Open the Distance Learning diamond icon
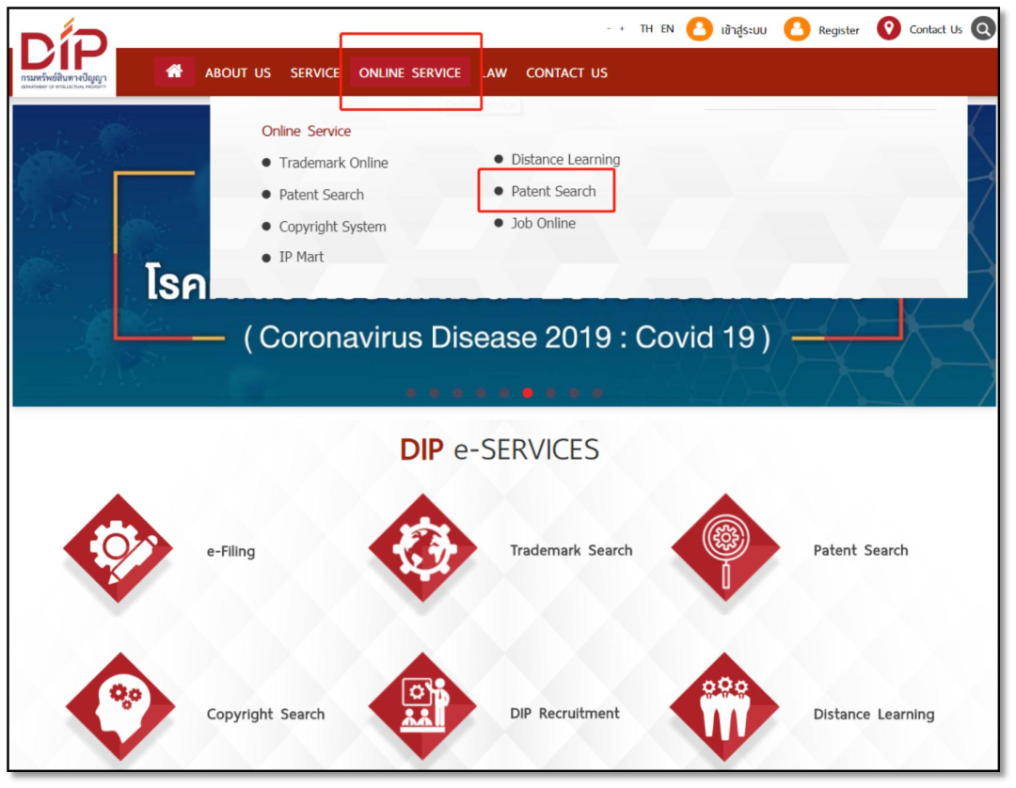 click(x=724, y=708)
